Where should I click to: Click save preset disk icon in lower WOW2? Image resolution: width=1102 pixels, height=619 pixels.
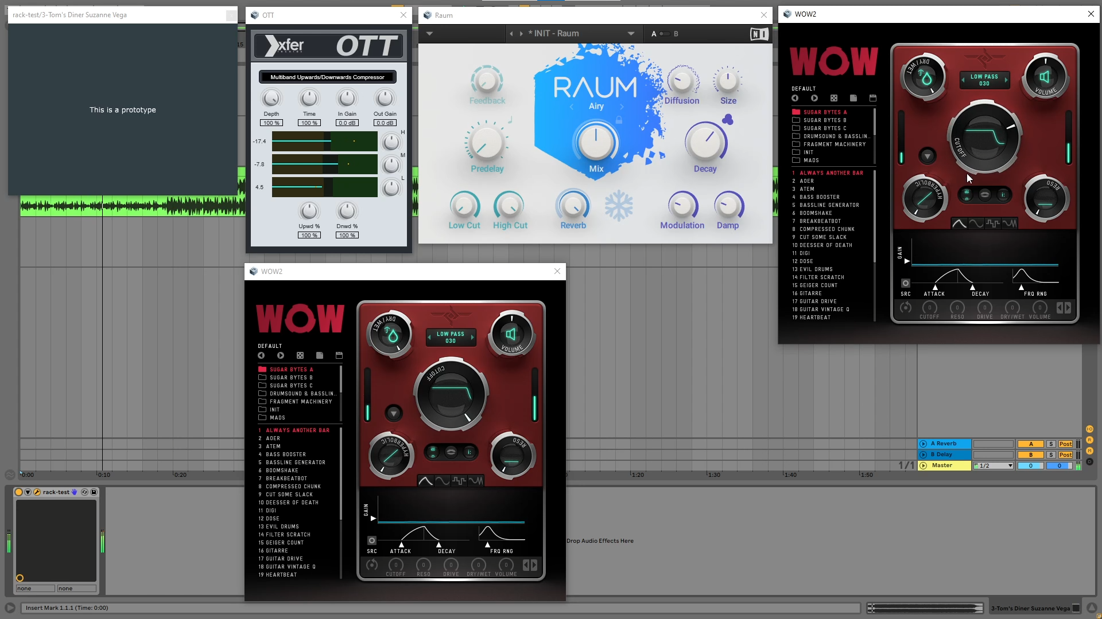(339, 356)
